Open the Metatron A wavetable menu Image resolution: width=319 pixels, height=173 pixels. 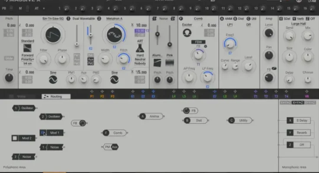[115, 19]
